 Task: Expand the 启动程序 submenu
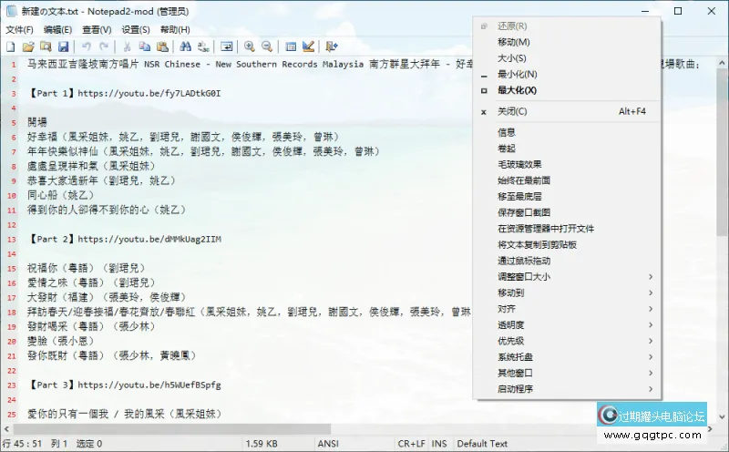tap(567, 389)
